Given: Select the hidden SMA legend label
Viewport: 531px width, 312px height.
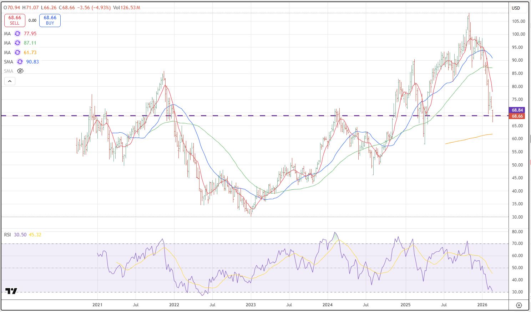Looking at the screenshot, I should (x=9, y=71).
